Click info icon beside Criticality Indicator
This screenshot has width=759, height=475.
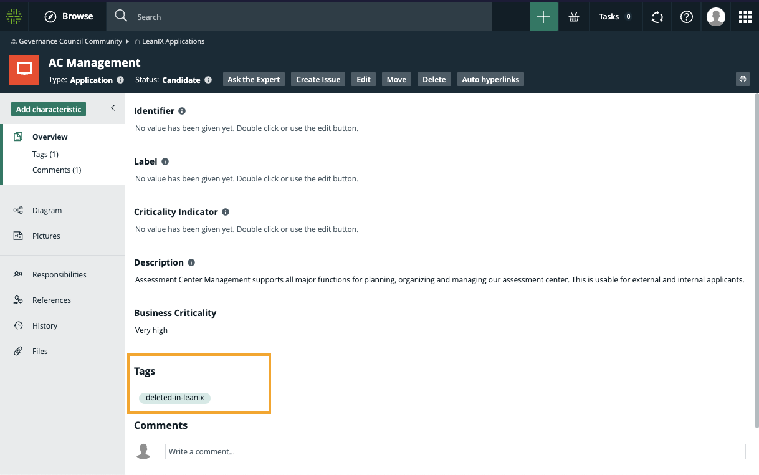pyautogui.click(x=226, y=212)
